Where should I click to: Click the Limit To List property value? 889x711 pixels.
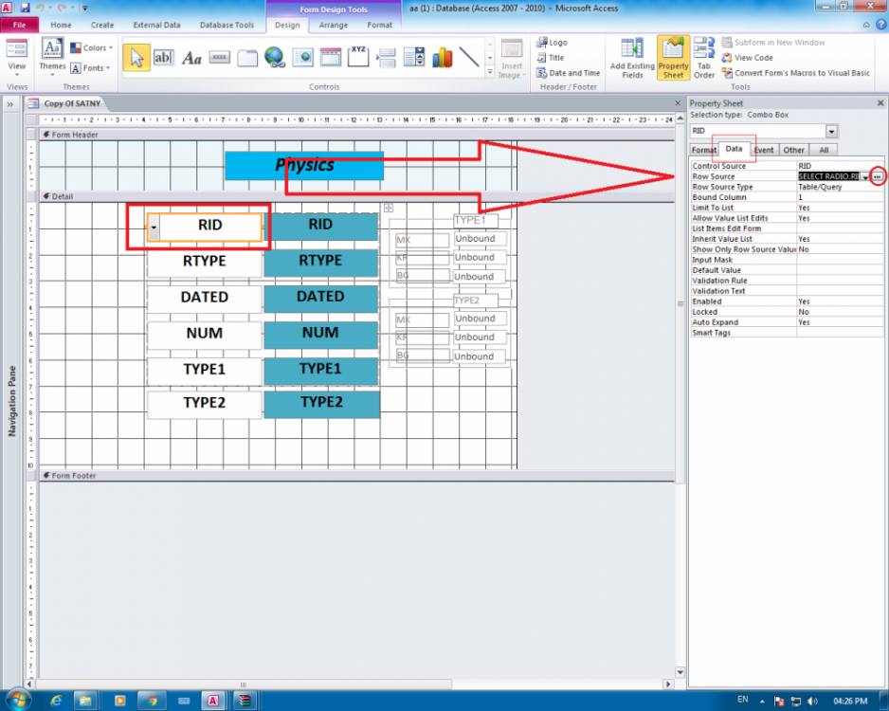tap(839, 208)
